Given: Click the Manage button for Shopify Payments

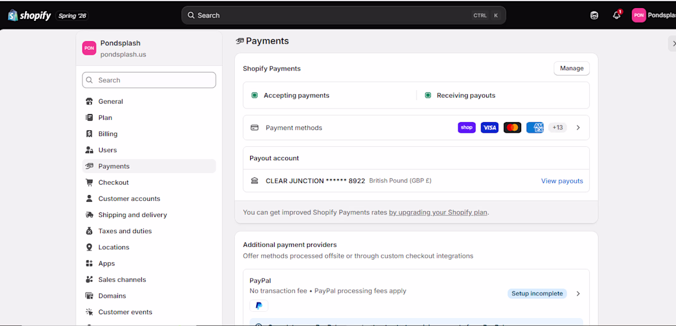Looking at the screenshot, I should tap(572, 69).
